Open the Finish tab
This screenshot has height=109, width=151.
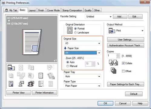[x=41, y=10]
